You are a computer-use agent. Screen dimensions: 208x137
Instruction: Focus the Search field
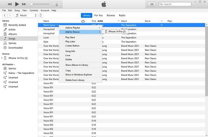175,4
